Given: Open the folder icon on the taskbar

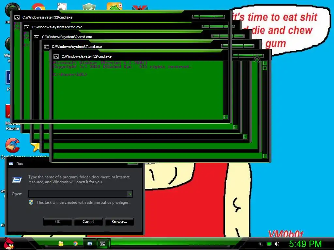Looking at the screenshot, I should tap(61, 243).
